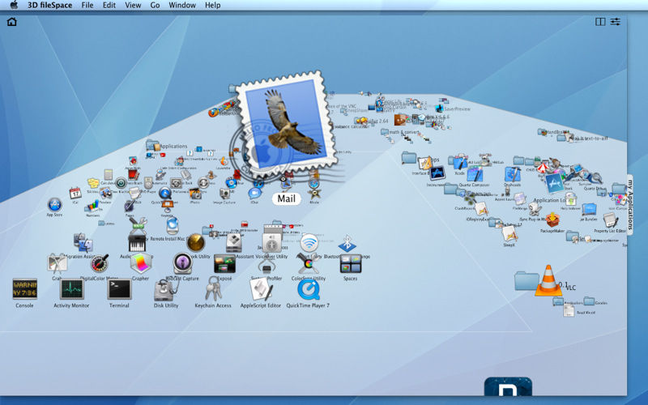Select the iChat bubble icon
The image size is (648, 405).
(x=254, y=193)
